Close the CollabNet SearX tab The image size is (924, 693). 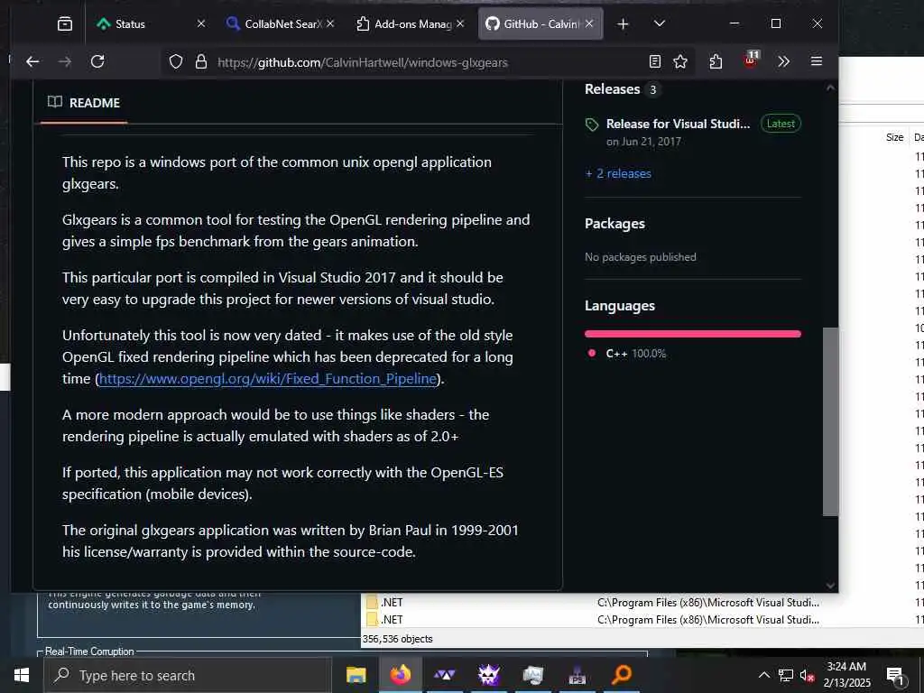point(330,23)
